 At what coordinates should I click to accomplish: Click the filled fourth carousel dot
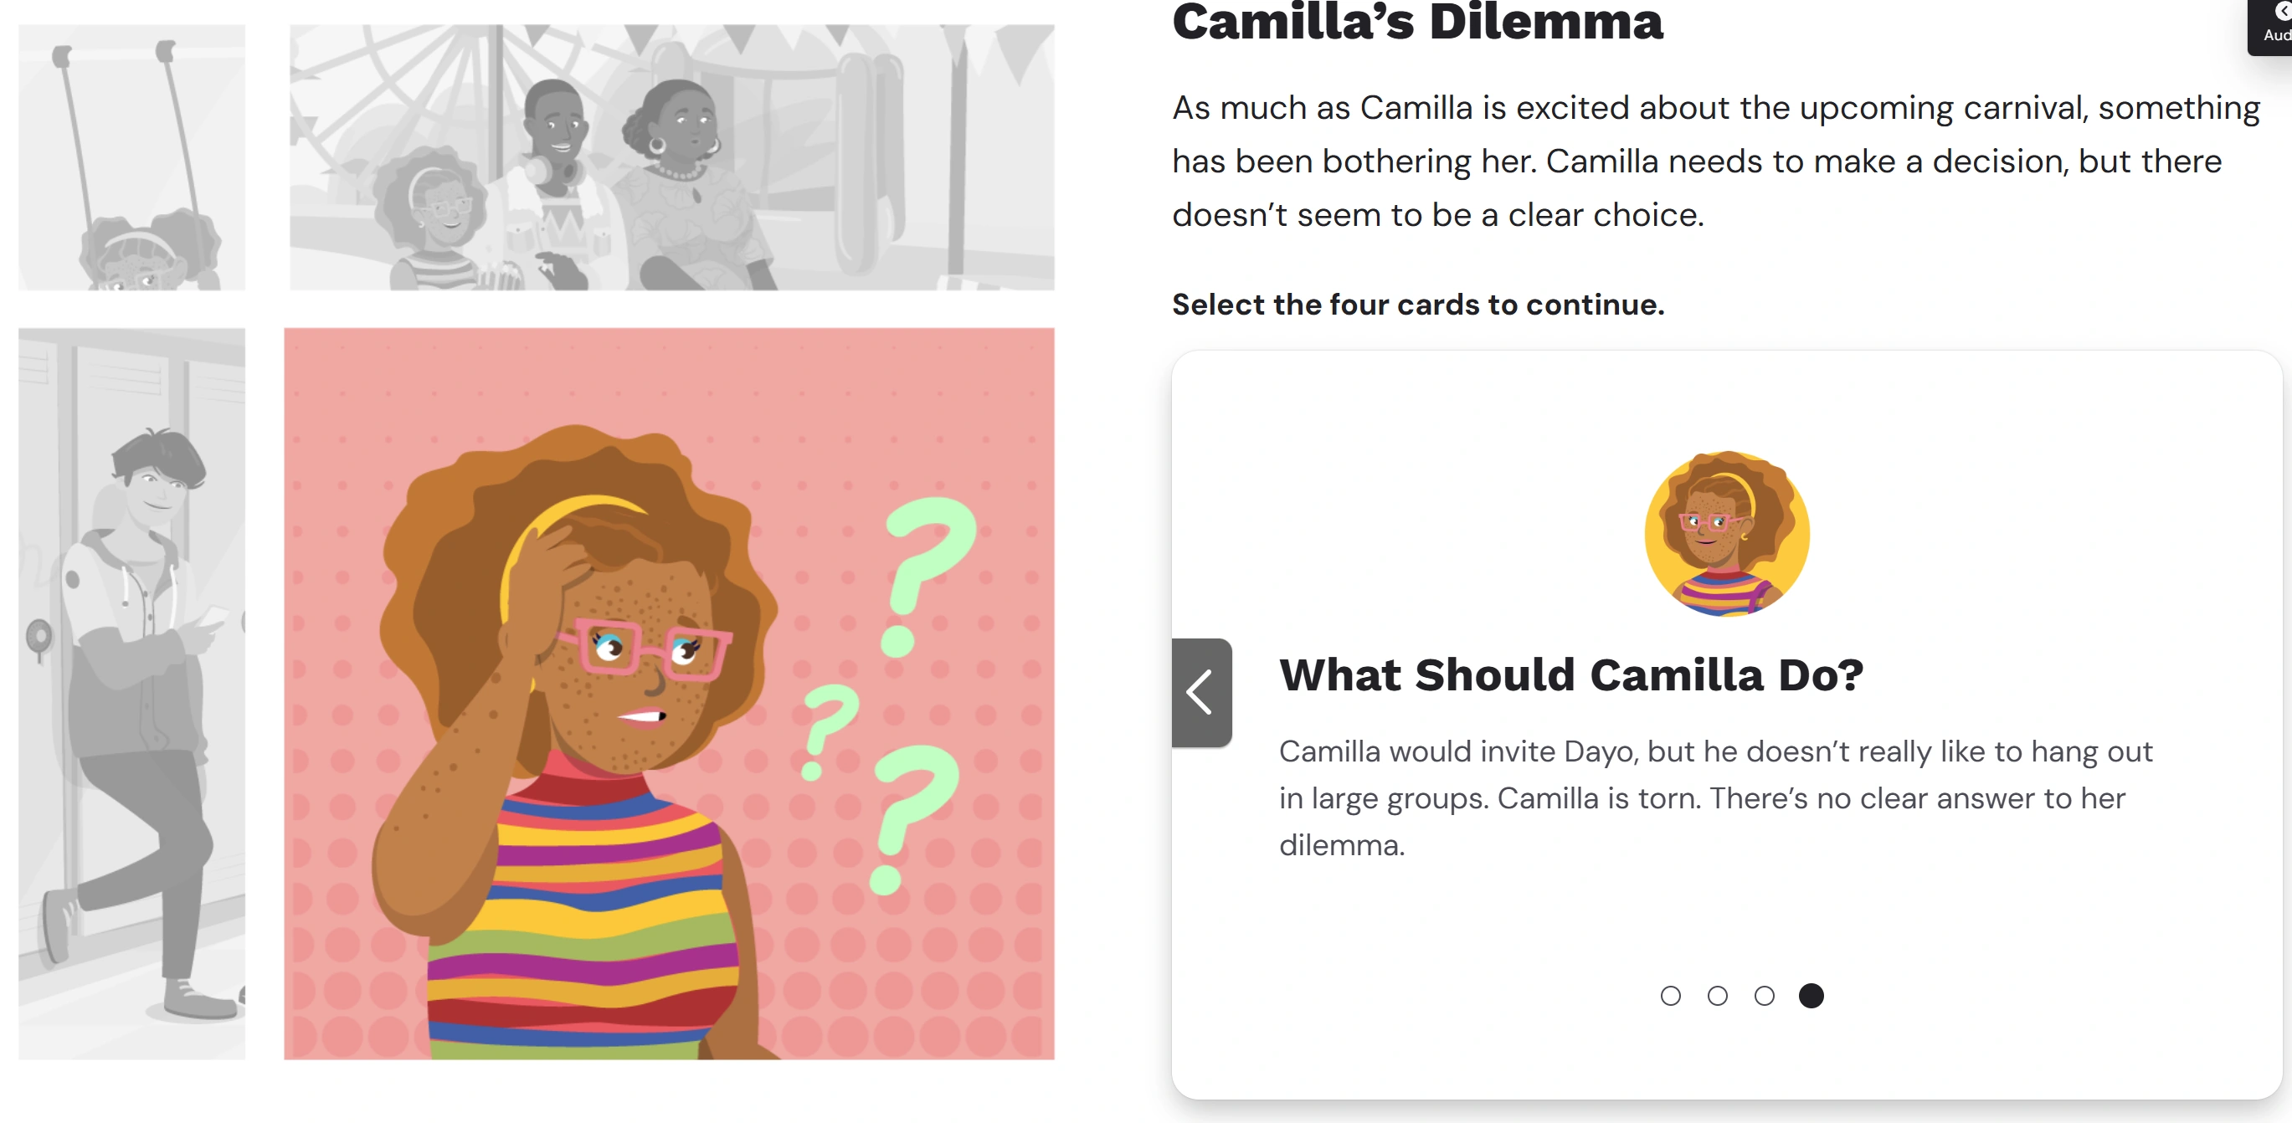click(x=1811, y=996)
